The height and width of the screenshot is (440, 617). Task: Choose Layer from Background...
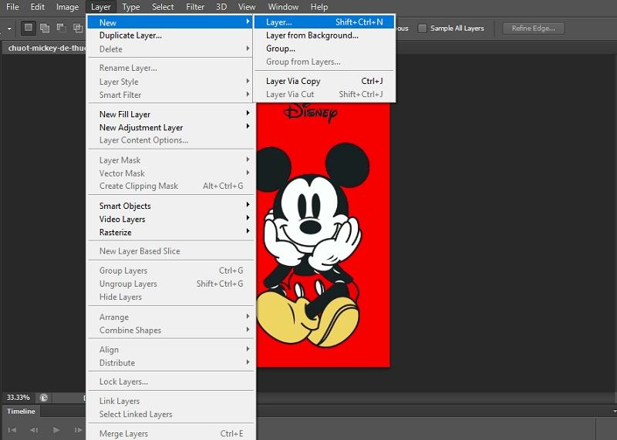click(x=324, y=35)
